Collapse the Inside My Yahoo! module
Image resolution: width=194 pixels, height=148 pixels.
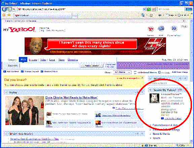[x=150, y=90]
